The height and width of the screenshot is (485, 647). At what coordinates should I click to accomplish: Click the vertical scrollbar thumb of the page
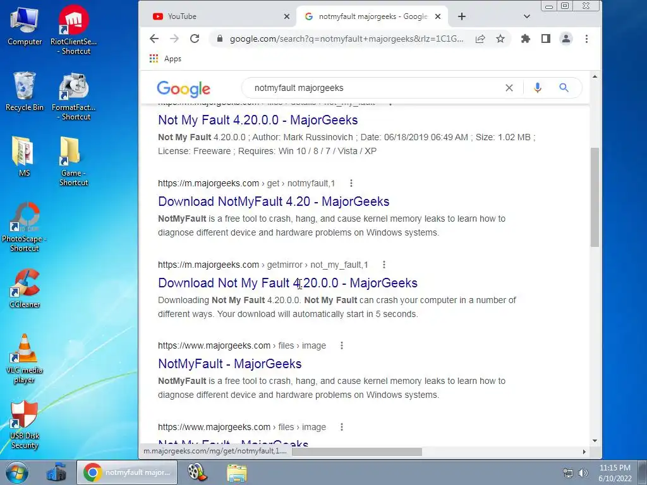click(595, 197)
